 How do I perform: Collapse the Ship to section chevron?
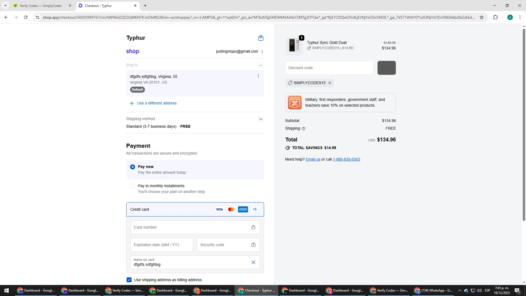261,65
